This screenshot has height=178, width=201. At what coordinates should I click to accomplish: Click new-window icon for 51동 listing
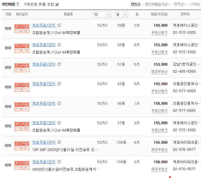point(59,64)
